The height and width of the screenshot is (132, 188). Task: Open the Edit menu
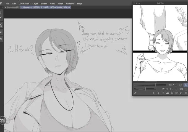pyautogui.click(x=14, y=4)
